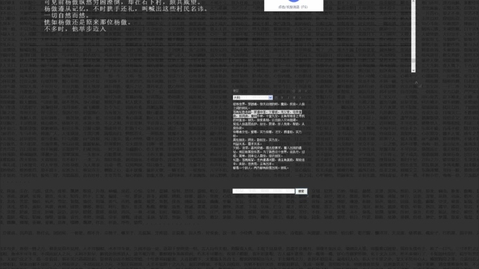This screenshot has width=479, height=269.
Task: Close the floating outline panel with the X icon
Action: click(306, 91)
